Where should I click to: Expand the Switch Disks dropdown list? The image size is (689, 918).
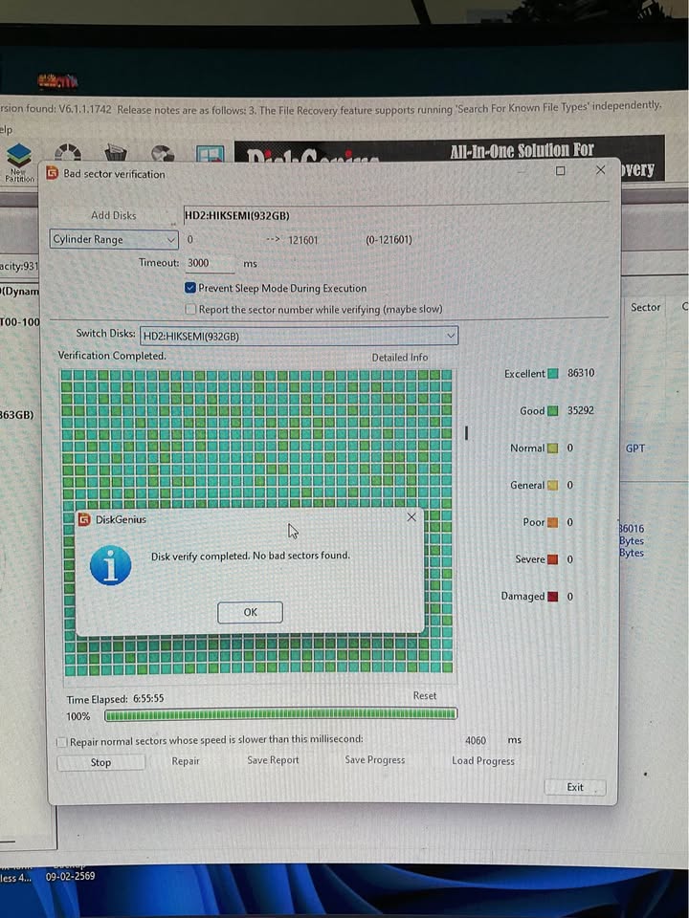[451, 336]
